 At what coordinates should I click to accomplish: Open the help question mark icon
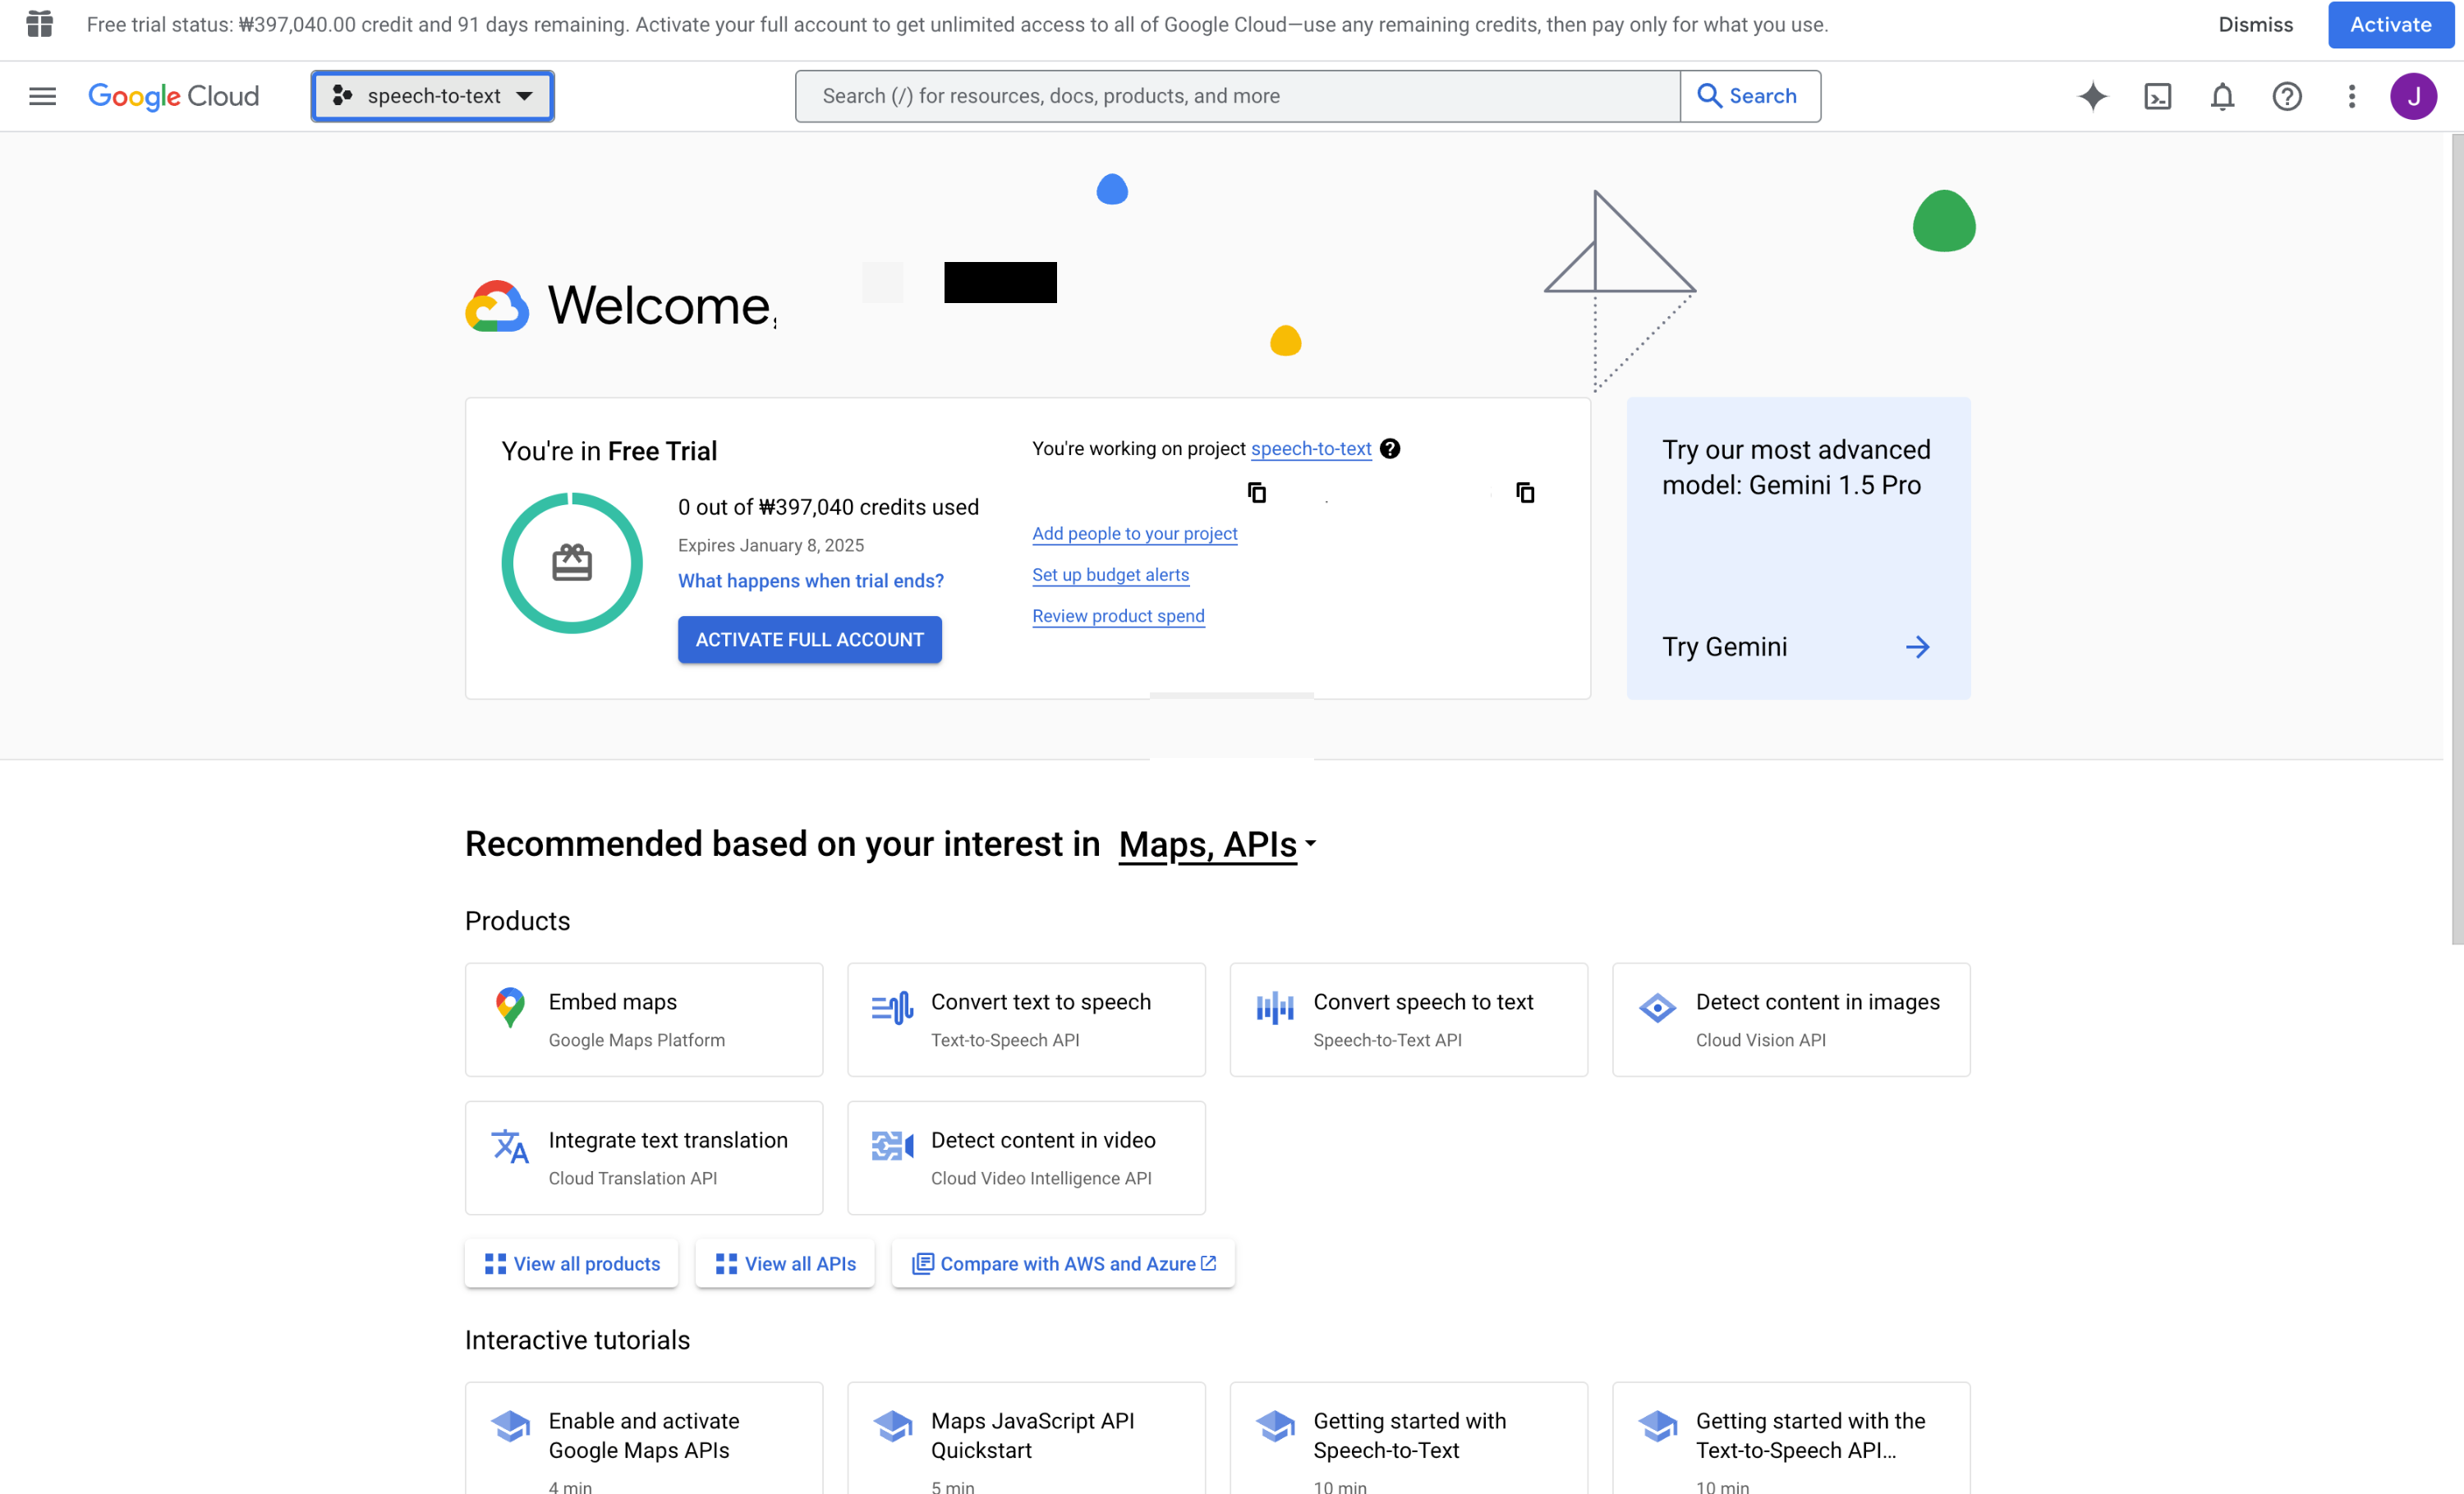pyautogui.click(x=2287, y=96)
